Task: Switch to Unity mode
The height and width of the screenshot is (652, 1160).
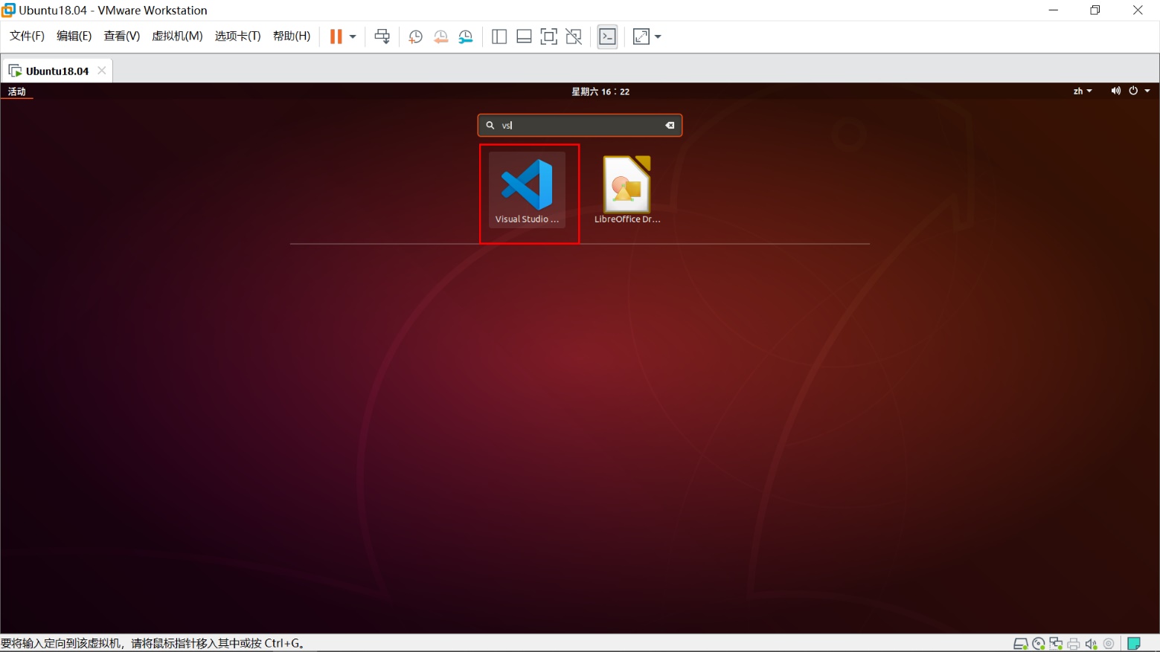Action: click(x=574, y=36)
